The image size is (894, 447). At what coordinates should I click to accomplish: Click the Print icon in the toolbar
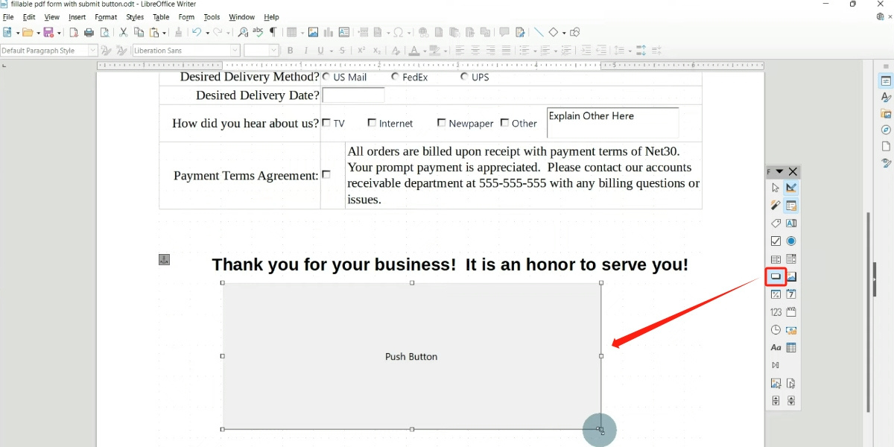pyautogui.click(x=89, y=32)
